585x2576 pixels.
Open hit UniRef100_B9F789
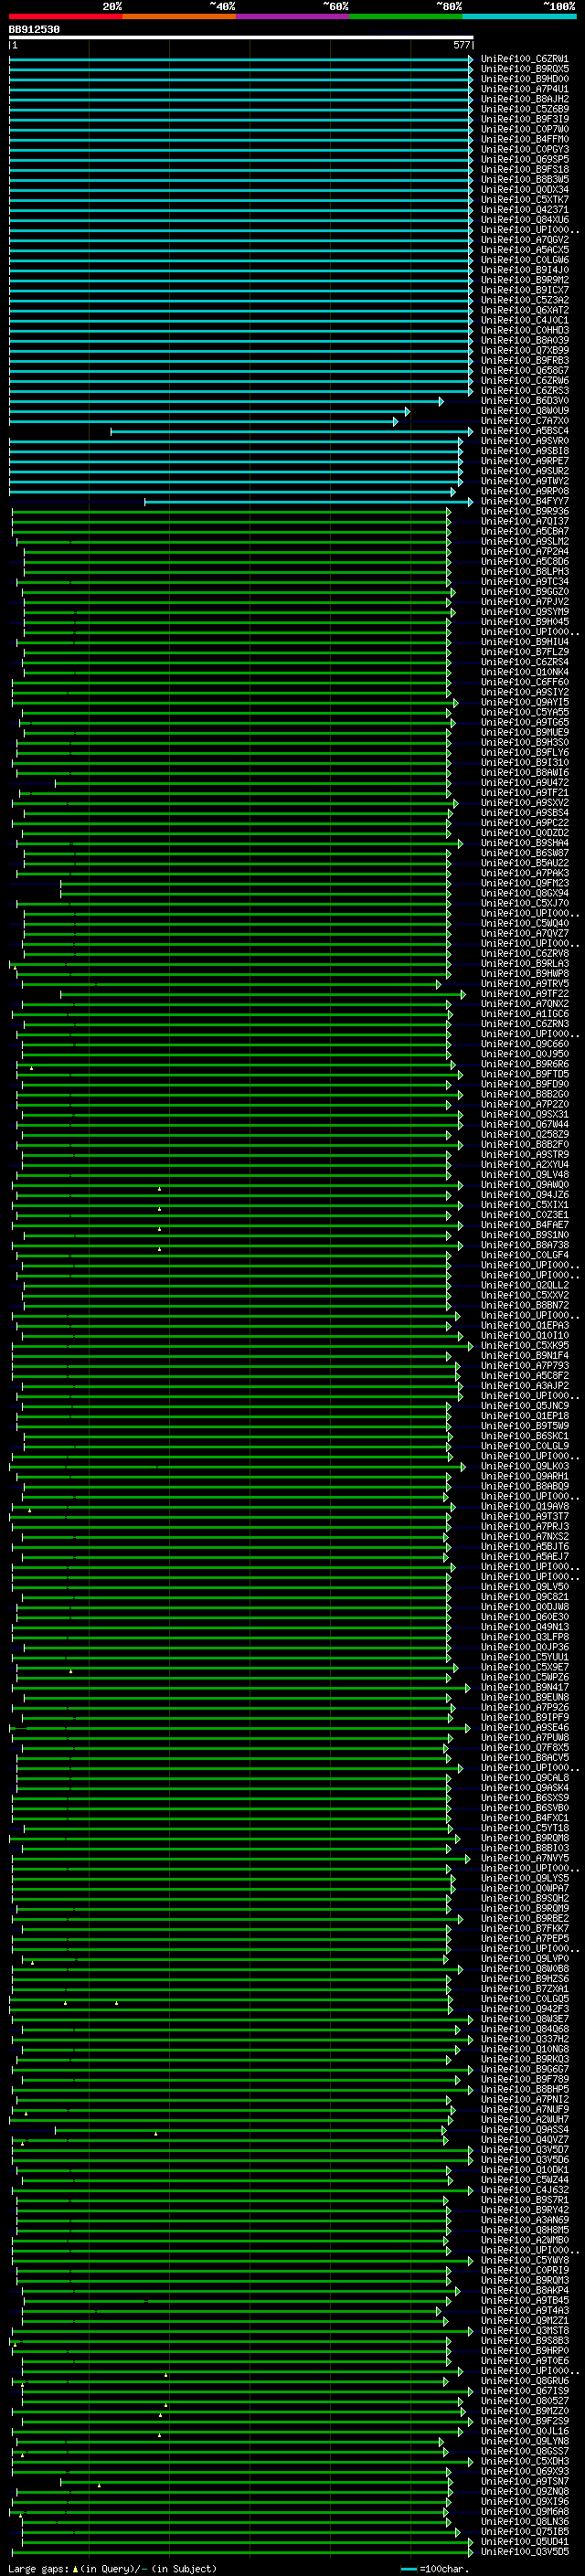click(524, 2080)
